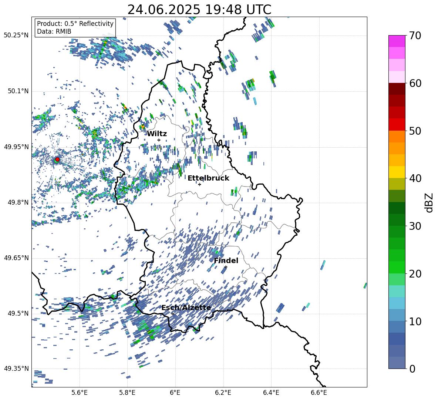Click the Findel location label

[226, 260]
